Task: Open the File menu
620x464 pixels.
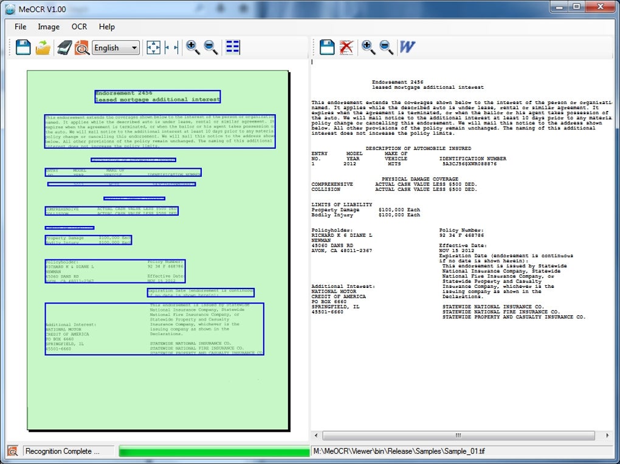Action: click(20, 27)
